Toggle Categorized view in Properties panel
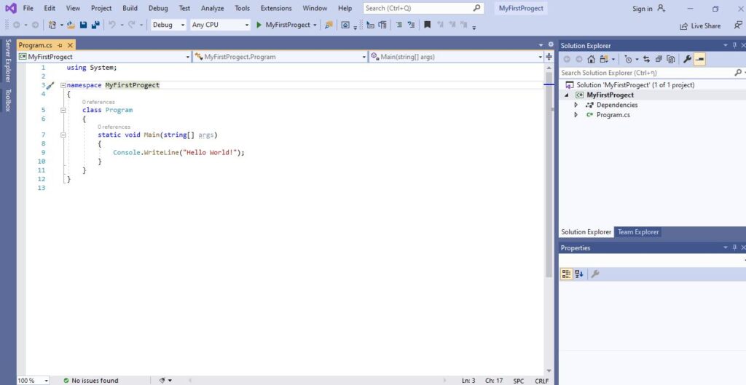 coord(566,274)
